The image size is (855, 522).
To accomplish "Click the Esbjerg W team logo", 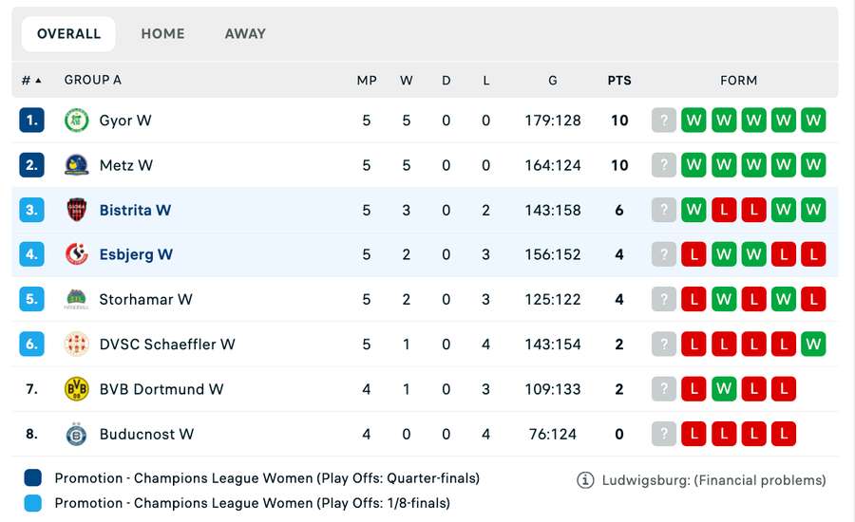I will [x=76, y=254].
